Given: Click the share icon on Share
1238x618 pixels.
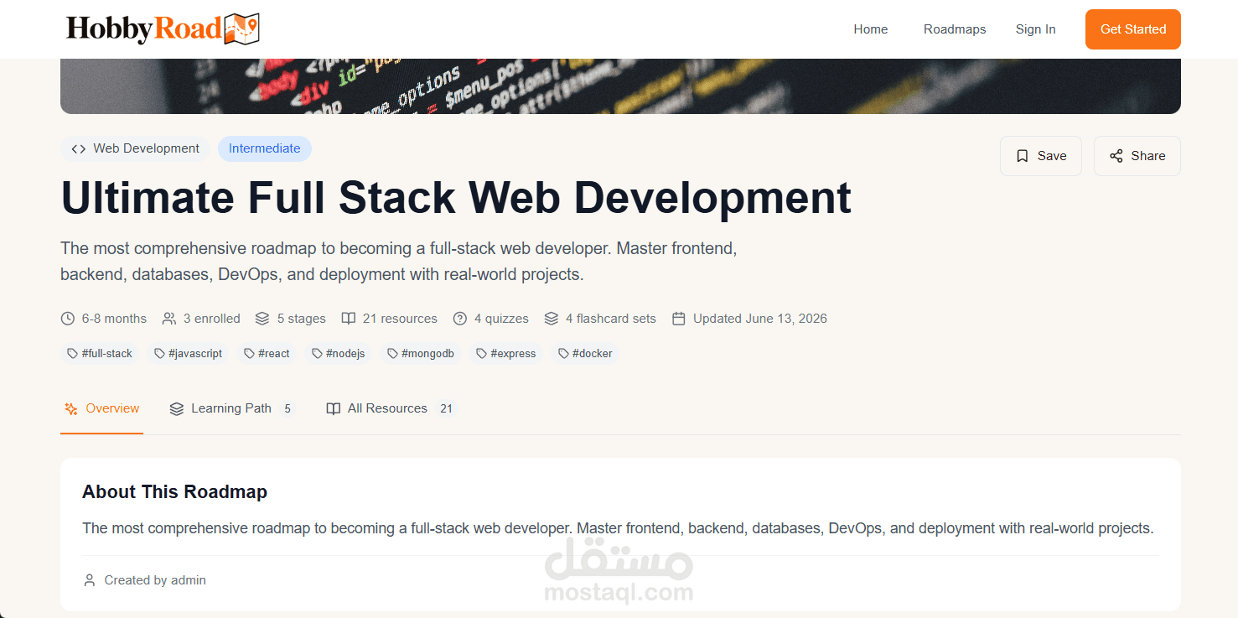Looking at the screenshot, I should [1116, 156].
